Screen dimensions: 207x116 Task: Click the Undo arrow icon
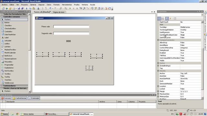[50, 8]
